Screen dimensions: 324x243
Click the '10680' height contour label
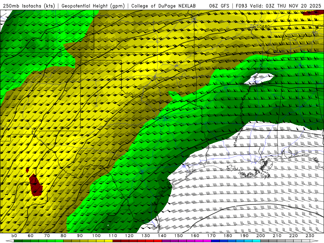coord(264,27)
